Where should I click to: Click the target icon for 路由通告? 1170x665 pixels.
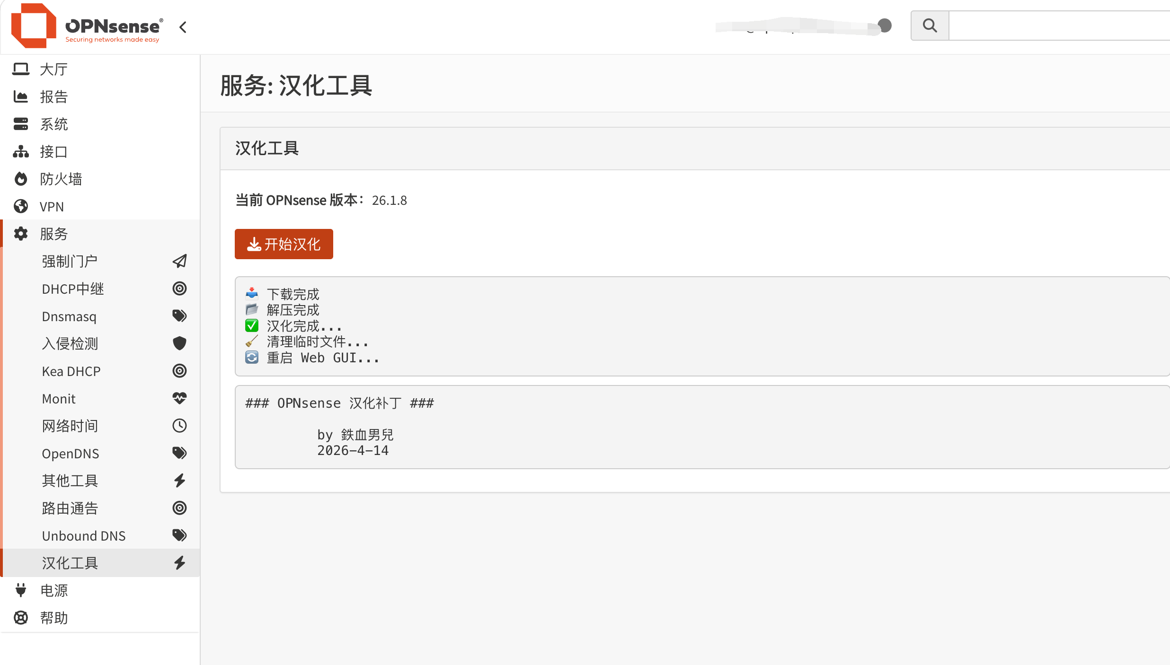pos(179,508)
